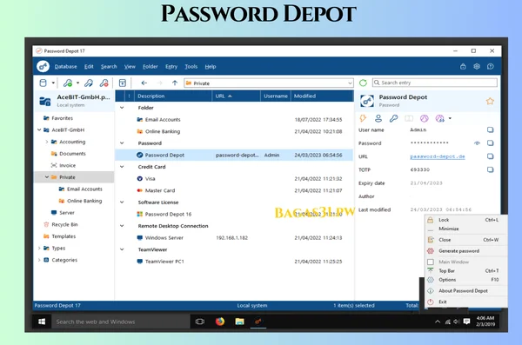Open Firefox from the Windows taskbar
The width and height of the screenshot is (522, 345).
click(x=220, y=322)
